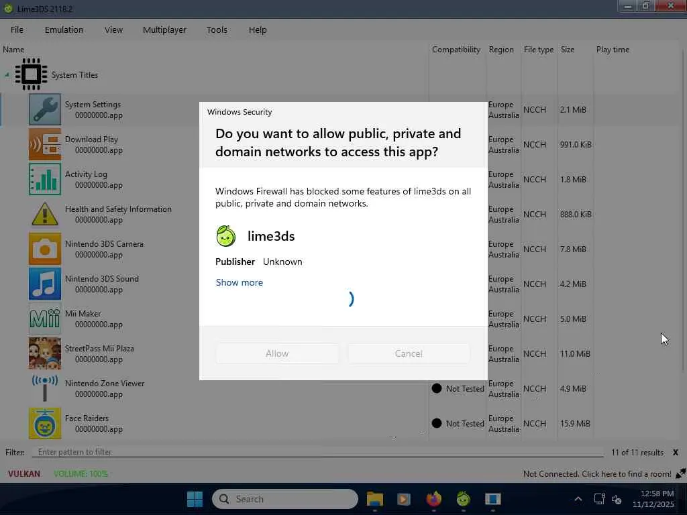Collapse the System Titles tree group
The width and height of the screenshot is (687, 515).
(x=7, y=75)
